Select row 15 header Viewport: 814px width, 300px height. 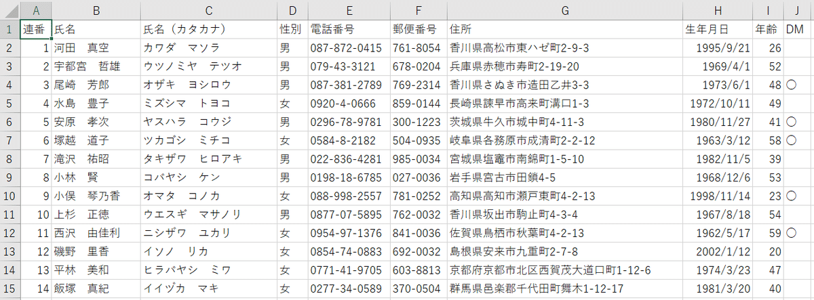10,288
